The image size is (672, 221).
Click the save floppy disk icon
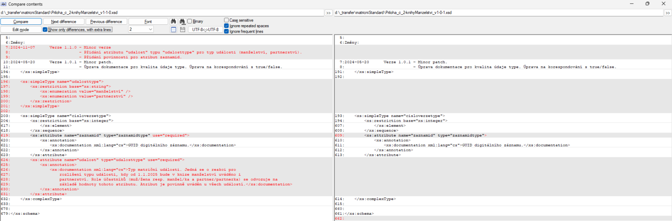182,30
